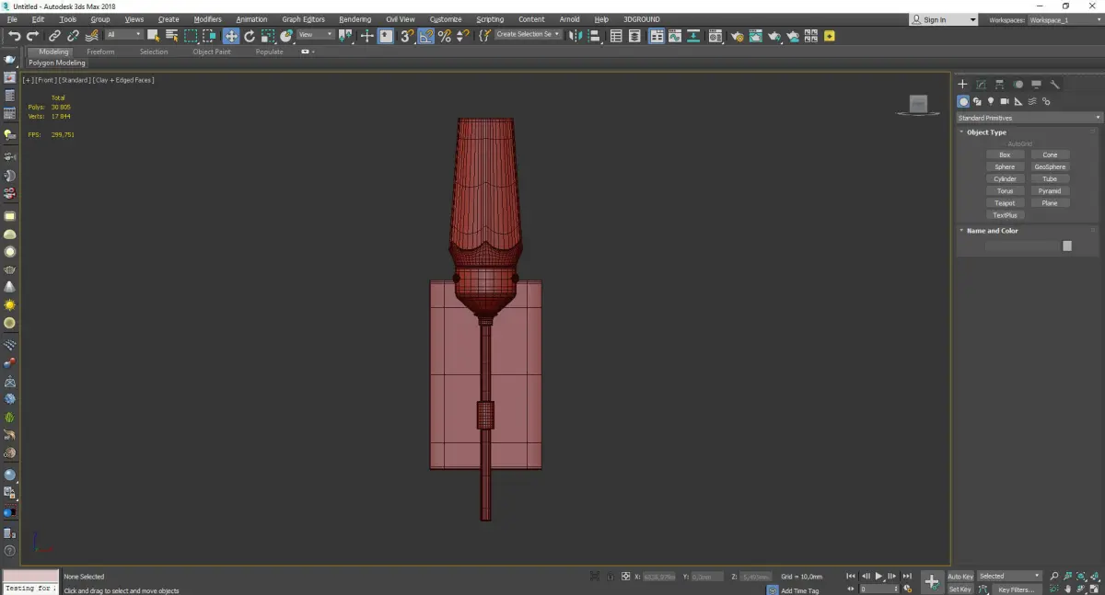Click the TextPlus primitive button
1105x595 pixels.
(x=1005, y=215)
